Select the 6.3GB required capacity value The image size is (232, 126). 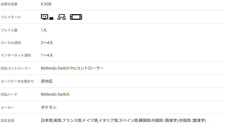(46, 4)
